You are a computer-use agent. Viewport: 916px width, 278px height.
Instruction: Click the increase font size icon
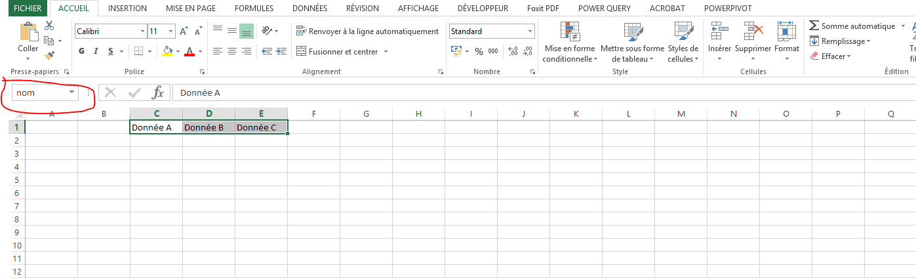(x=184, y=31)
